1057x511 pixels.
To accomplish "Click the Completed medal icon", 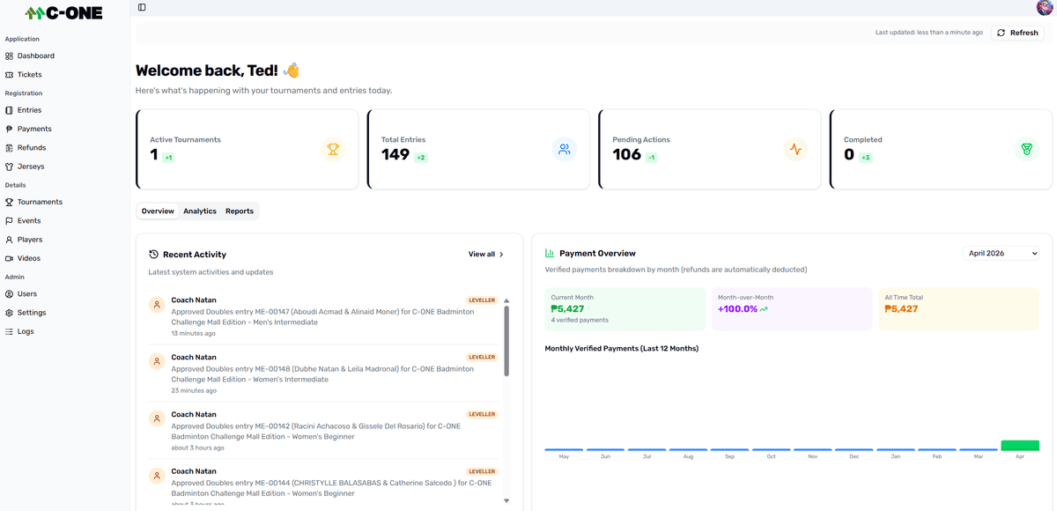I will click(1026, 150).
